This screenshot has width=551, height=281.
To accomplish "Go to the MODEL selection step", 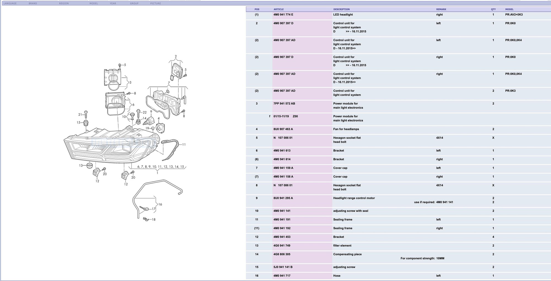I will (94, 3).
